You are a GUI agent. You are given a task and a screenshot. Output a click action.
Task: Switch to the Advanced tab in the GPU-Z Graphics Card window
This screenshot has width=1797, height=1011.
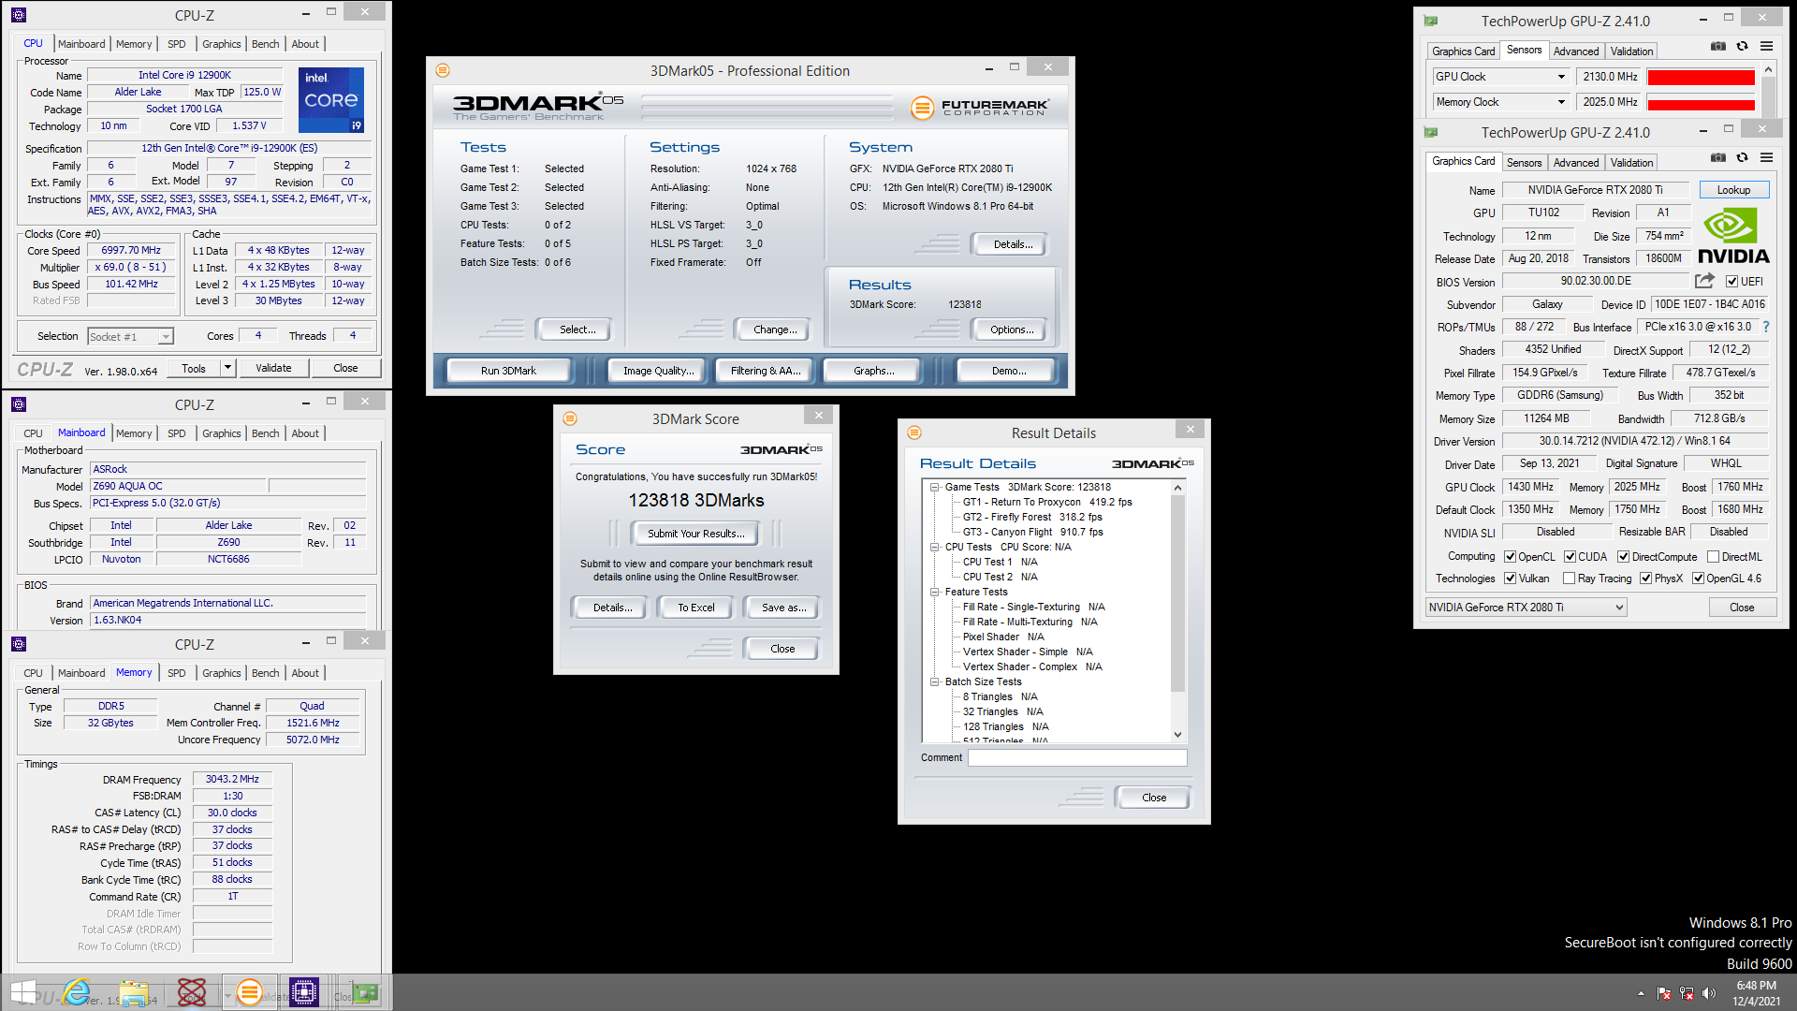(1576, 163)
